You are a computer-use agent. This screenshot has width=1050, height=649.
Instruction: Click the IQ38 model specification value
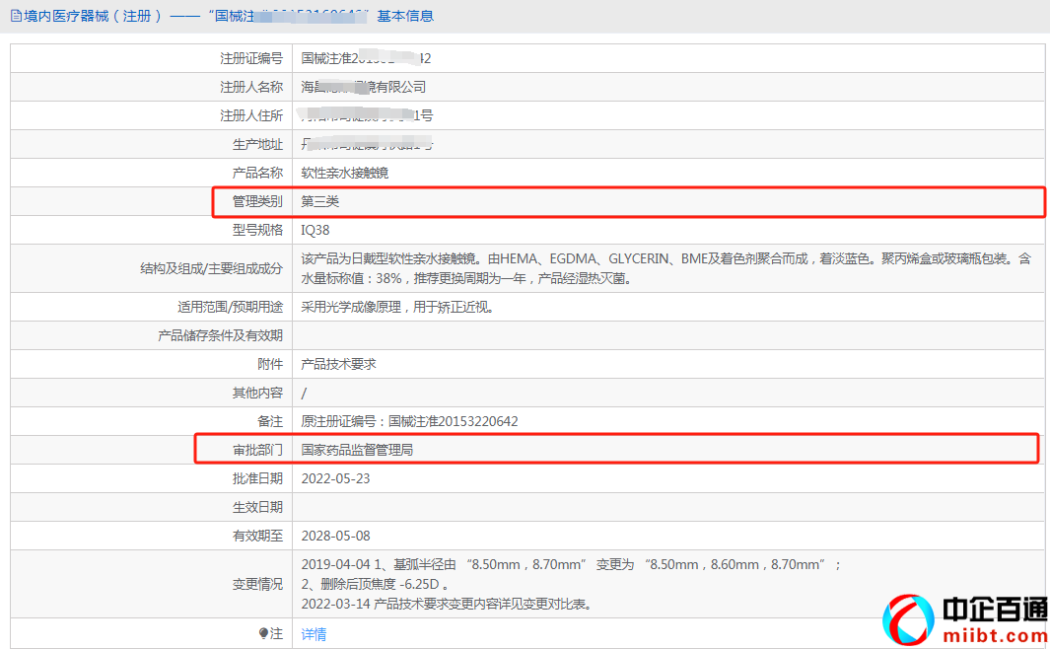[317, 230]
